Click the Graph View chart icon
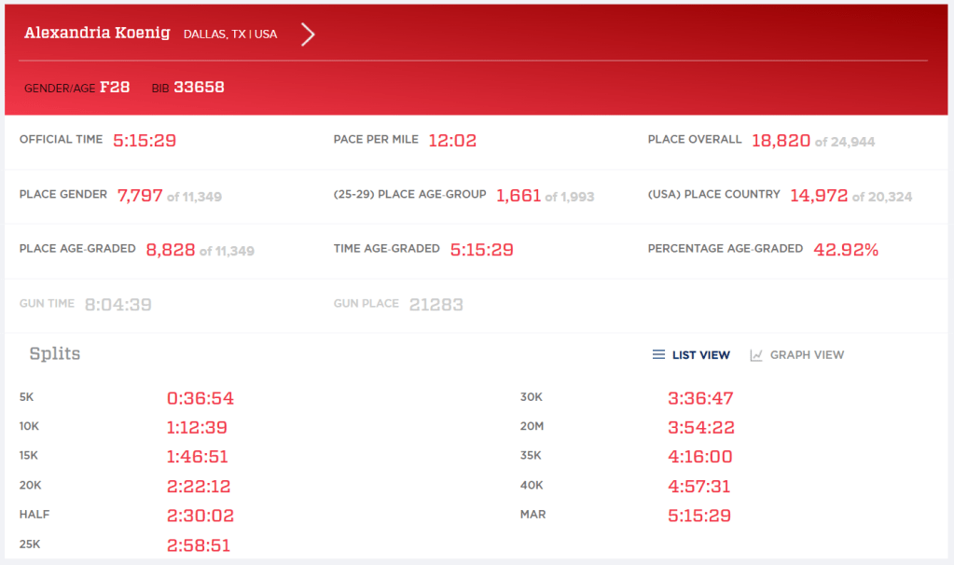Screen dimensions: 954x565 756,355
